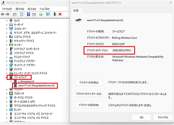Click the show/hide console tree toolbar icon
The image size is (174, 125).
click(15, 14)
